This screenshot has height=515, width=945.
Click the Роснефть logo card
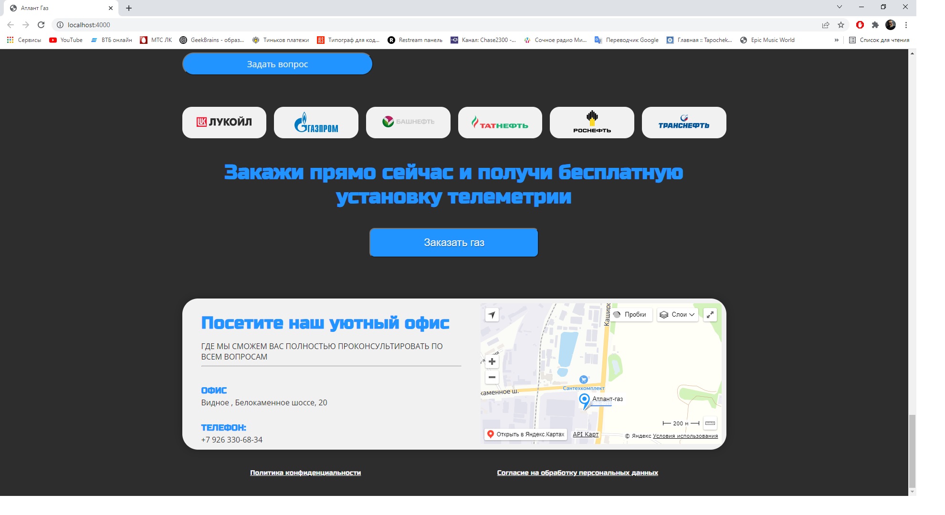(592, 123)
